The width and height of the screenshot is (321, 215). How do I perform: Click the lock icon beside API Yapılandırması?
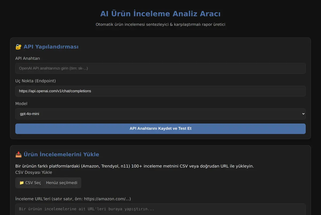click(18, 47)
